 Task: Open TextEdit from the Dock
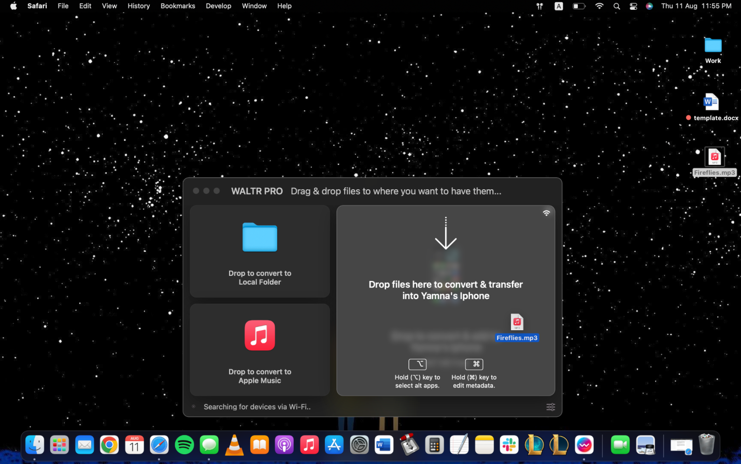tap(459, 445)
